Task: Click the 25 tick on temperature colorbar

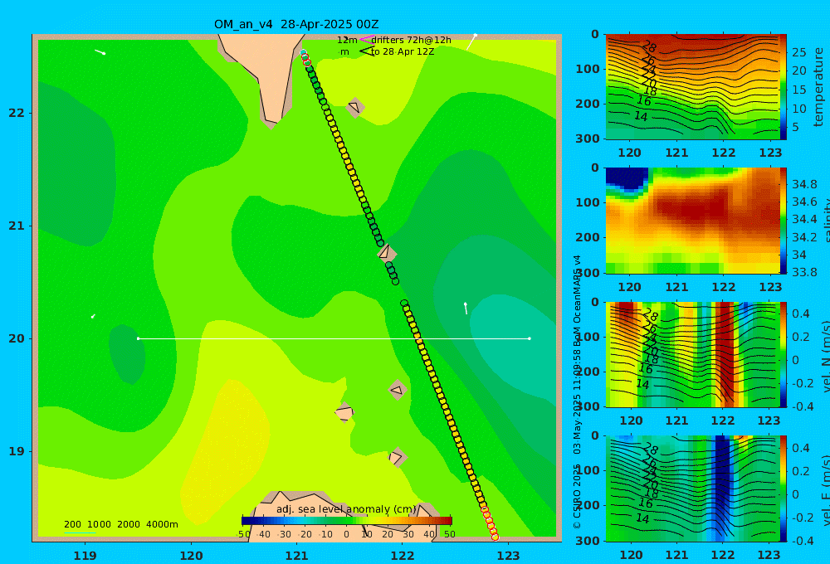Action: pos(798,52)
